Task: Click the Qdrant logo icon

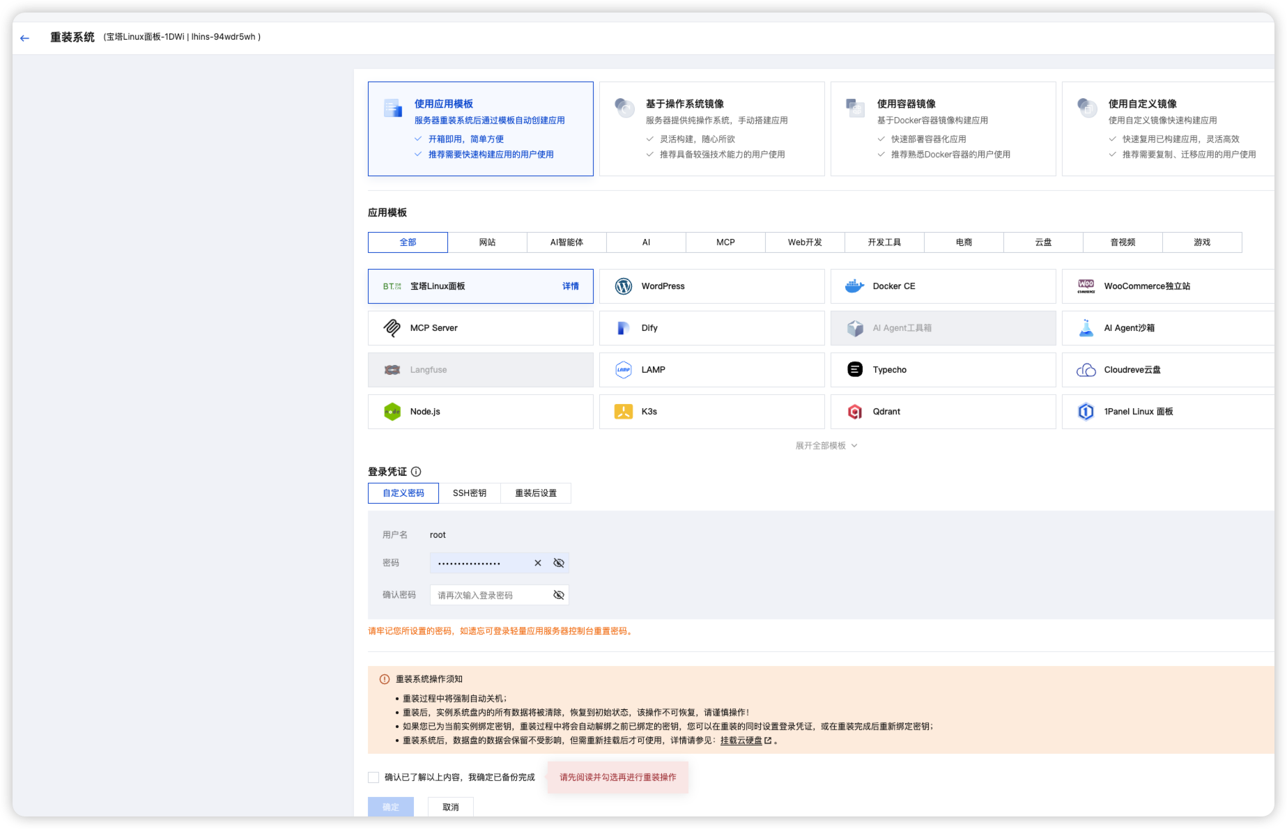Action: 855,412
